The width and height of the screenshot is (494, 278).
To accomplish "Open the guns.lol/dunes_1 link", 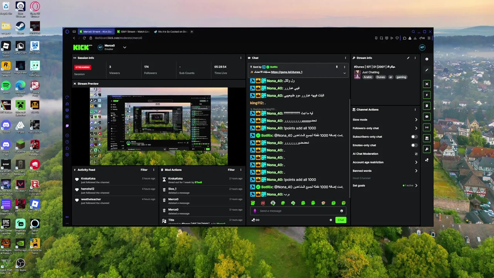I will (x=286, y=72).
